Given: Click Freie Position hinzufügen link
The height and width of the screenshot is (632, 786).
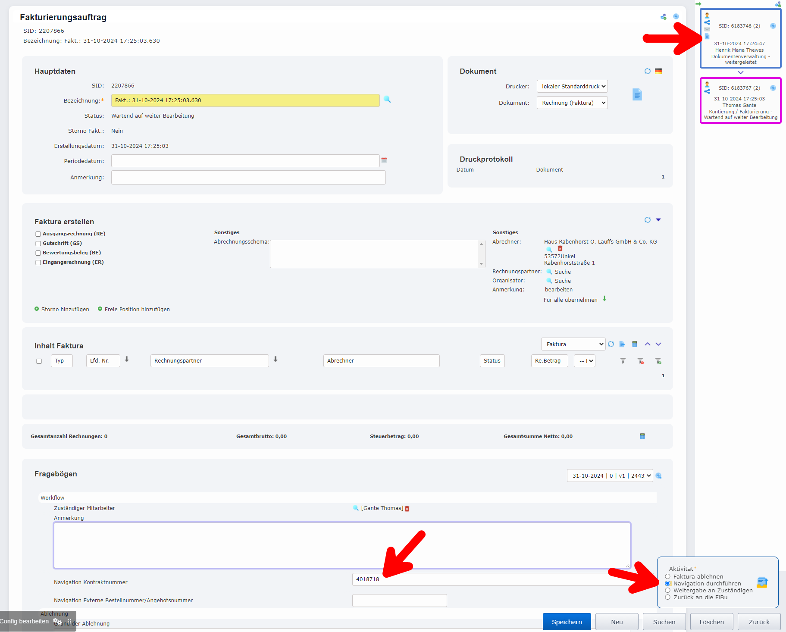Looking at the screenshot, I should pyautogui.click(x=137, y=310).
